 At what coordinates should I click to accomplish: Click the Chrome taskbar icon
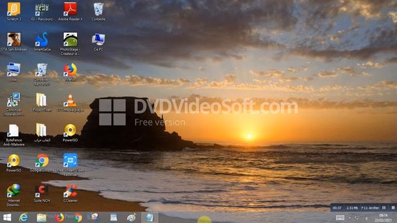pos(78,217)
